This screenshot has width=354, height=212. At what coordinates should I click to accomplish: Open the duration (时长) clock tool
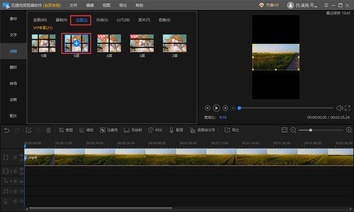coord(155,130)
